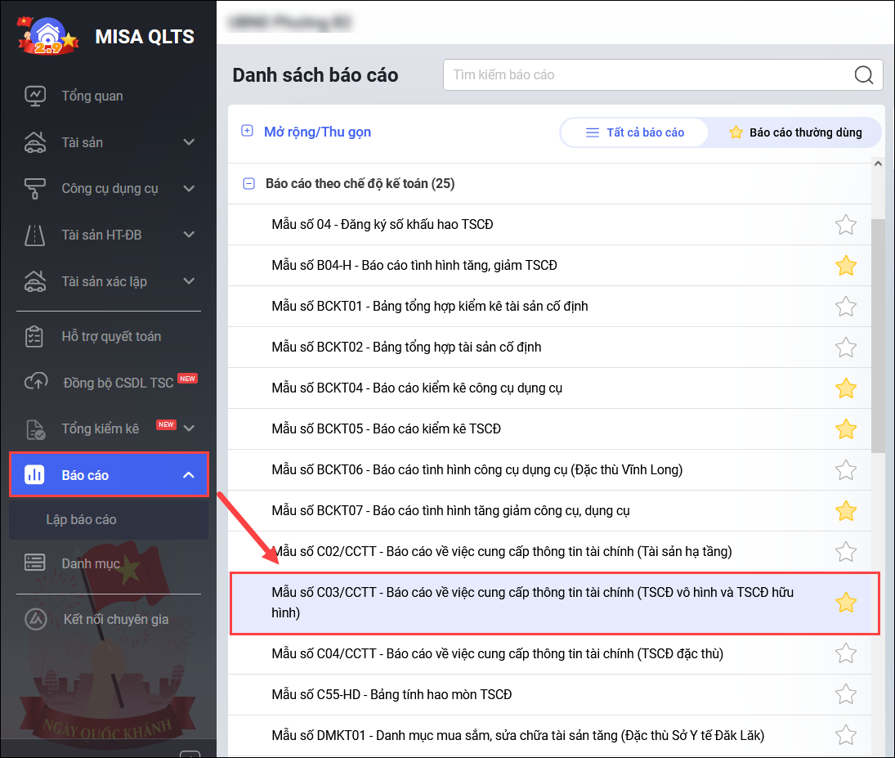895x758 pixels.
Task: Open C04/CCTT TSCĐ đặc thù report
Action: tap(498, 653)
